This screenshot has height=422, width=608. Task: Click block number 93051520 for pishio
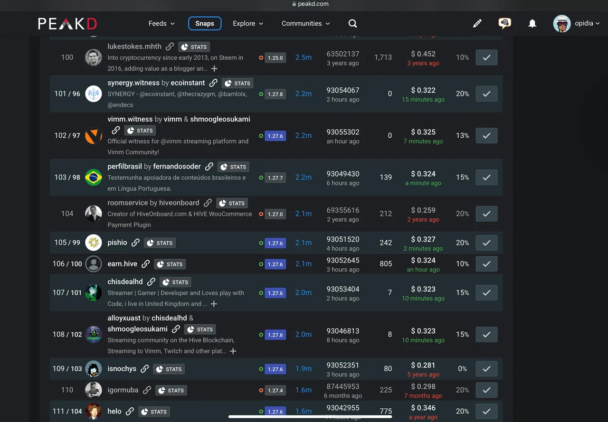(343, 239)
